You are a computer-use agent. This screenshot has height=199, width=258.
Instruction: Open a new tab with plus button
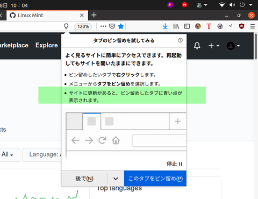94,15
